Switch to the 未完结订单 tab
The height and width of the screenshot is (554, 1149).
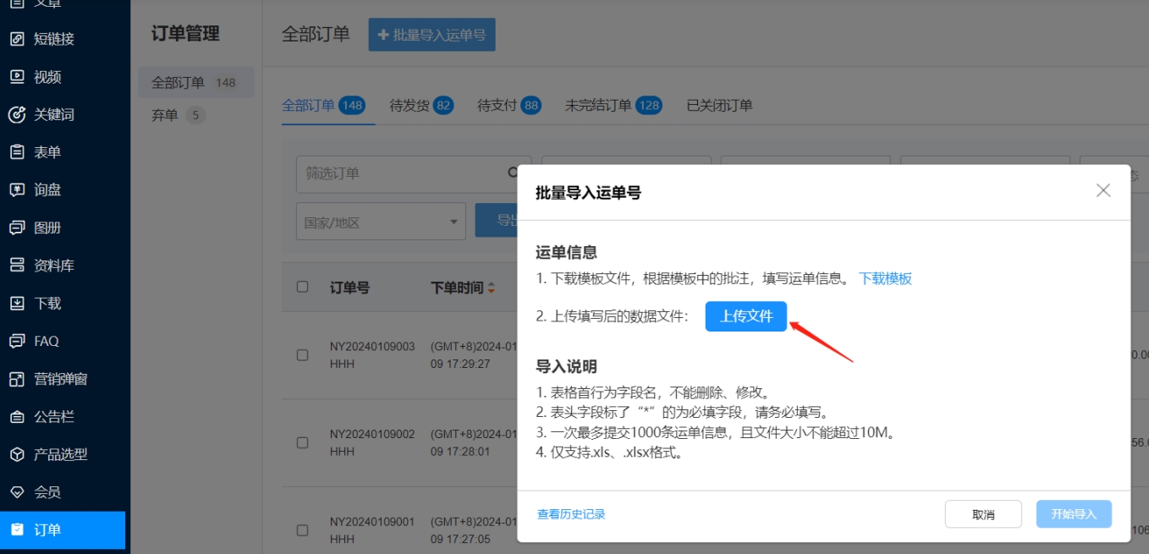tap(613, 106)
